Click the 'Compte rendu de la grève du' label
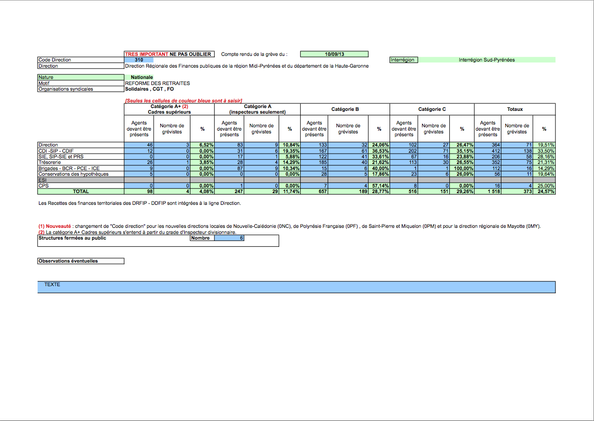This screenshot has width=594, height=421. tap(254, 55)
